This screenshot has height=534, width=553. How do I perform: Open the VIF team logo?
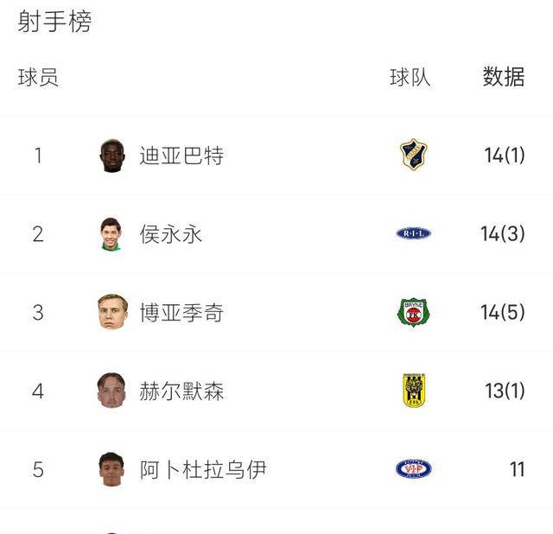click(x=413, y=469)
